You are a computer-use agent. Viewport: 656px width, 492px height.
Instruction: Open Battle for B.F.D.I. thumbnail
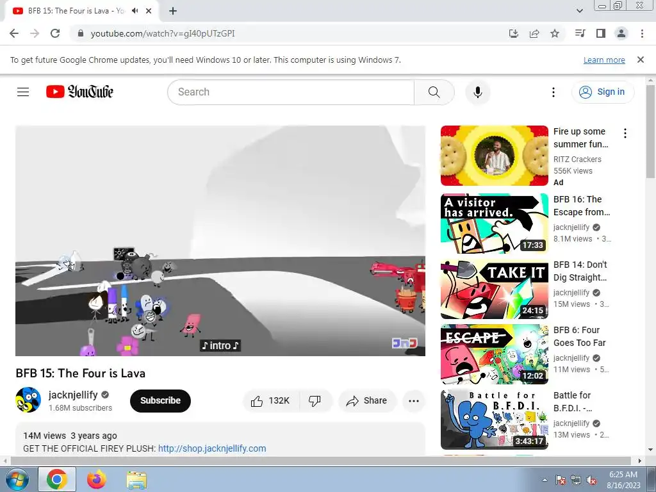pos(495,420)
